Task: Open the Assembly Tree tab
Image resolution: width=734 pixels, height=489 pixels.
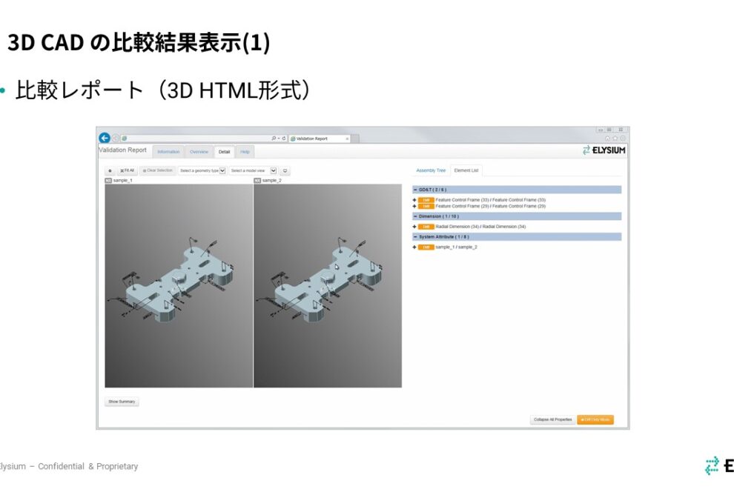Action: pos(431,170)
